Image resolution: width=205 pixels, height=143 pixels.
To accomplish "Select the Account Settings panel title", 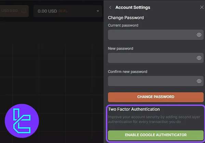I will (133, 7).
